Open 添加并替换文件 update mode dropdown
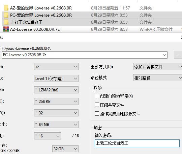The image size is (182, 154). tap(157, 67)
